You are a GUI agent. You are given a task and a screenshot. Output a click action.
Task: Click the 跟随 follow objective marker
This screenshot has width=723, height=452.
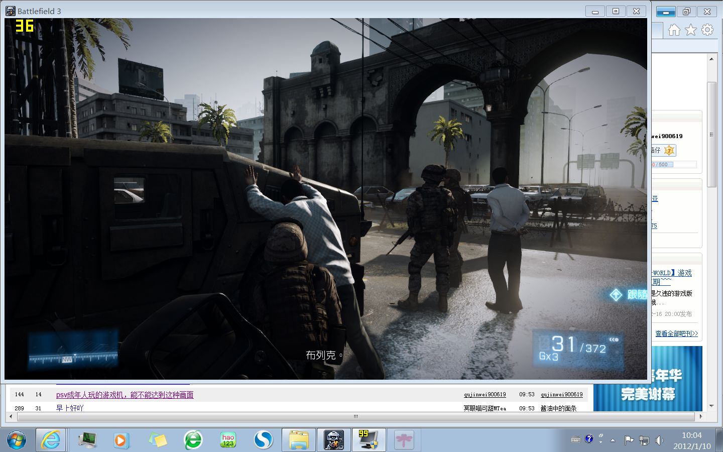point(629,295)
